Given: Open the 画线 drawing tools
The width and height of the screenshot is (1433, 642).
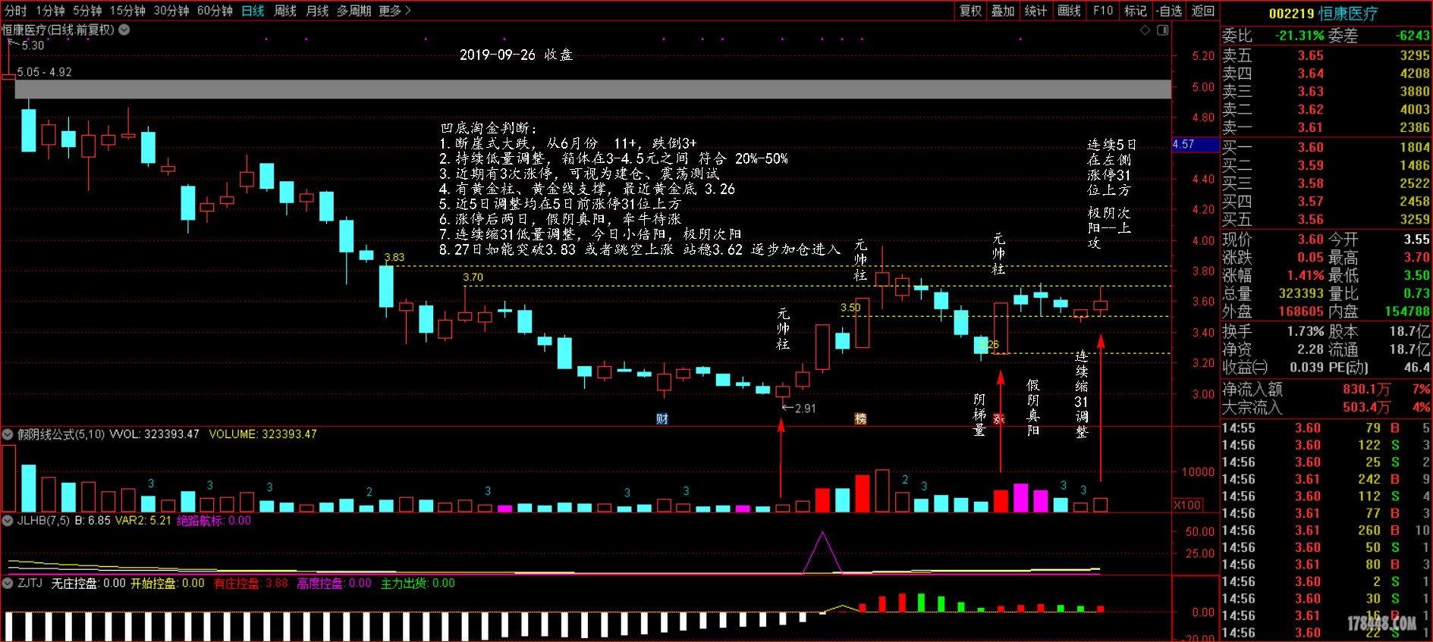Looking at the screenshot, I should click(x=1069, y=11).
